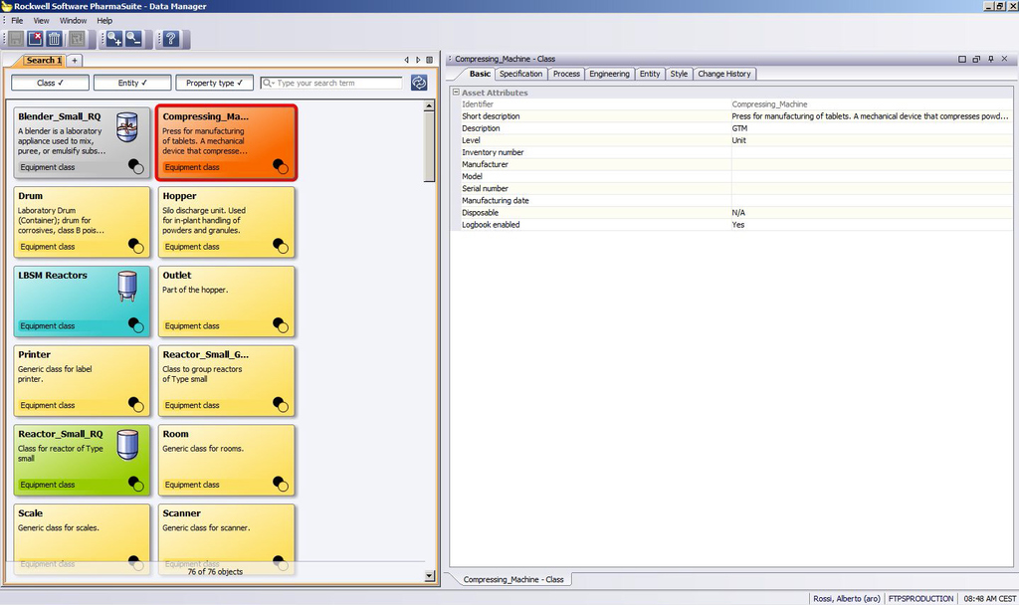This screenshot has height=605, width=1019.
Task: Toggle the Entity filter
Action: coord(132,83)
